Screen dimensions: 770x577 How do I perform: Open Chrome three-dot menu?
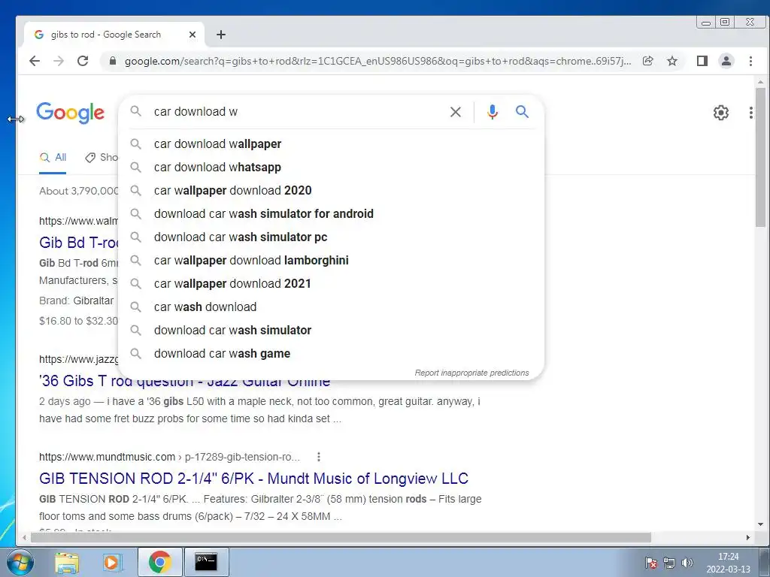(x=750, y=61)
